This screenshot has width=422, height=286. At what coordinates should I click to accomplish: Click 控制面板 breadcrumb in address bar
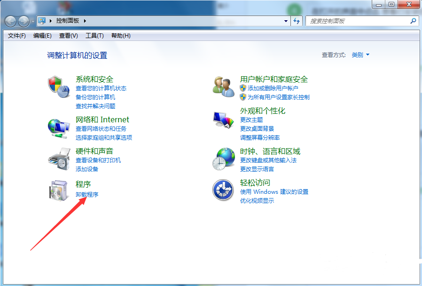coord(68,21)
